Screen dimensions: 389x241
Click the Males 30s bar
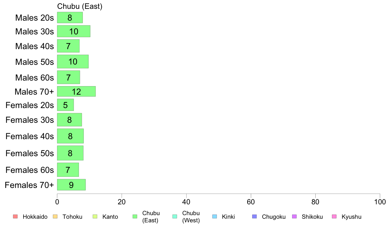pos(74,31)
